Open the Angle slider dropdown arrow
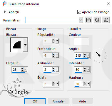This screenshot has height=106, width=112. (88, 55)
